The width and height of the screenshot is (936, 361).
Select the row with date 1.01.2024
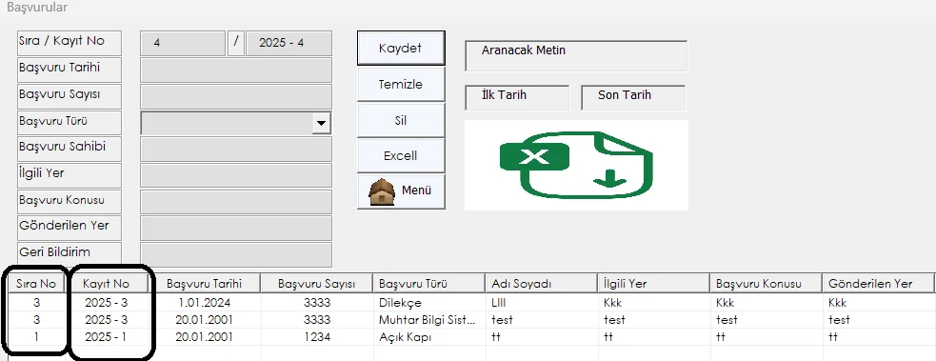click(471, 303)
